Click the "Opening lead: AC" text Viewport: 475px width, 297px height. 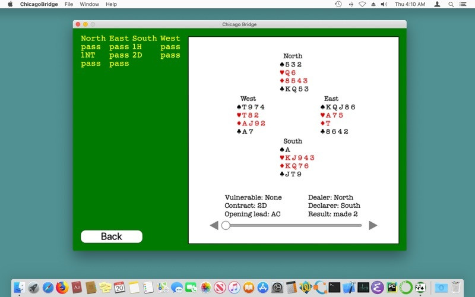[253, 214]
